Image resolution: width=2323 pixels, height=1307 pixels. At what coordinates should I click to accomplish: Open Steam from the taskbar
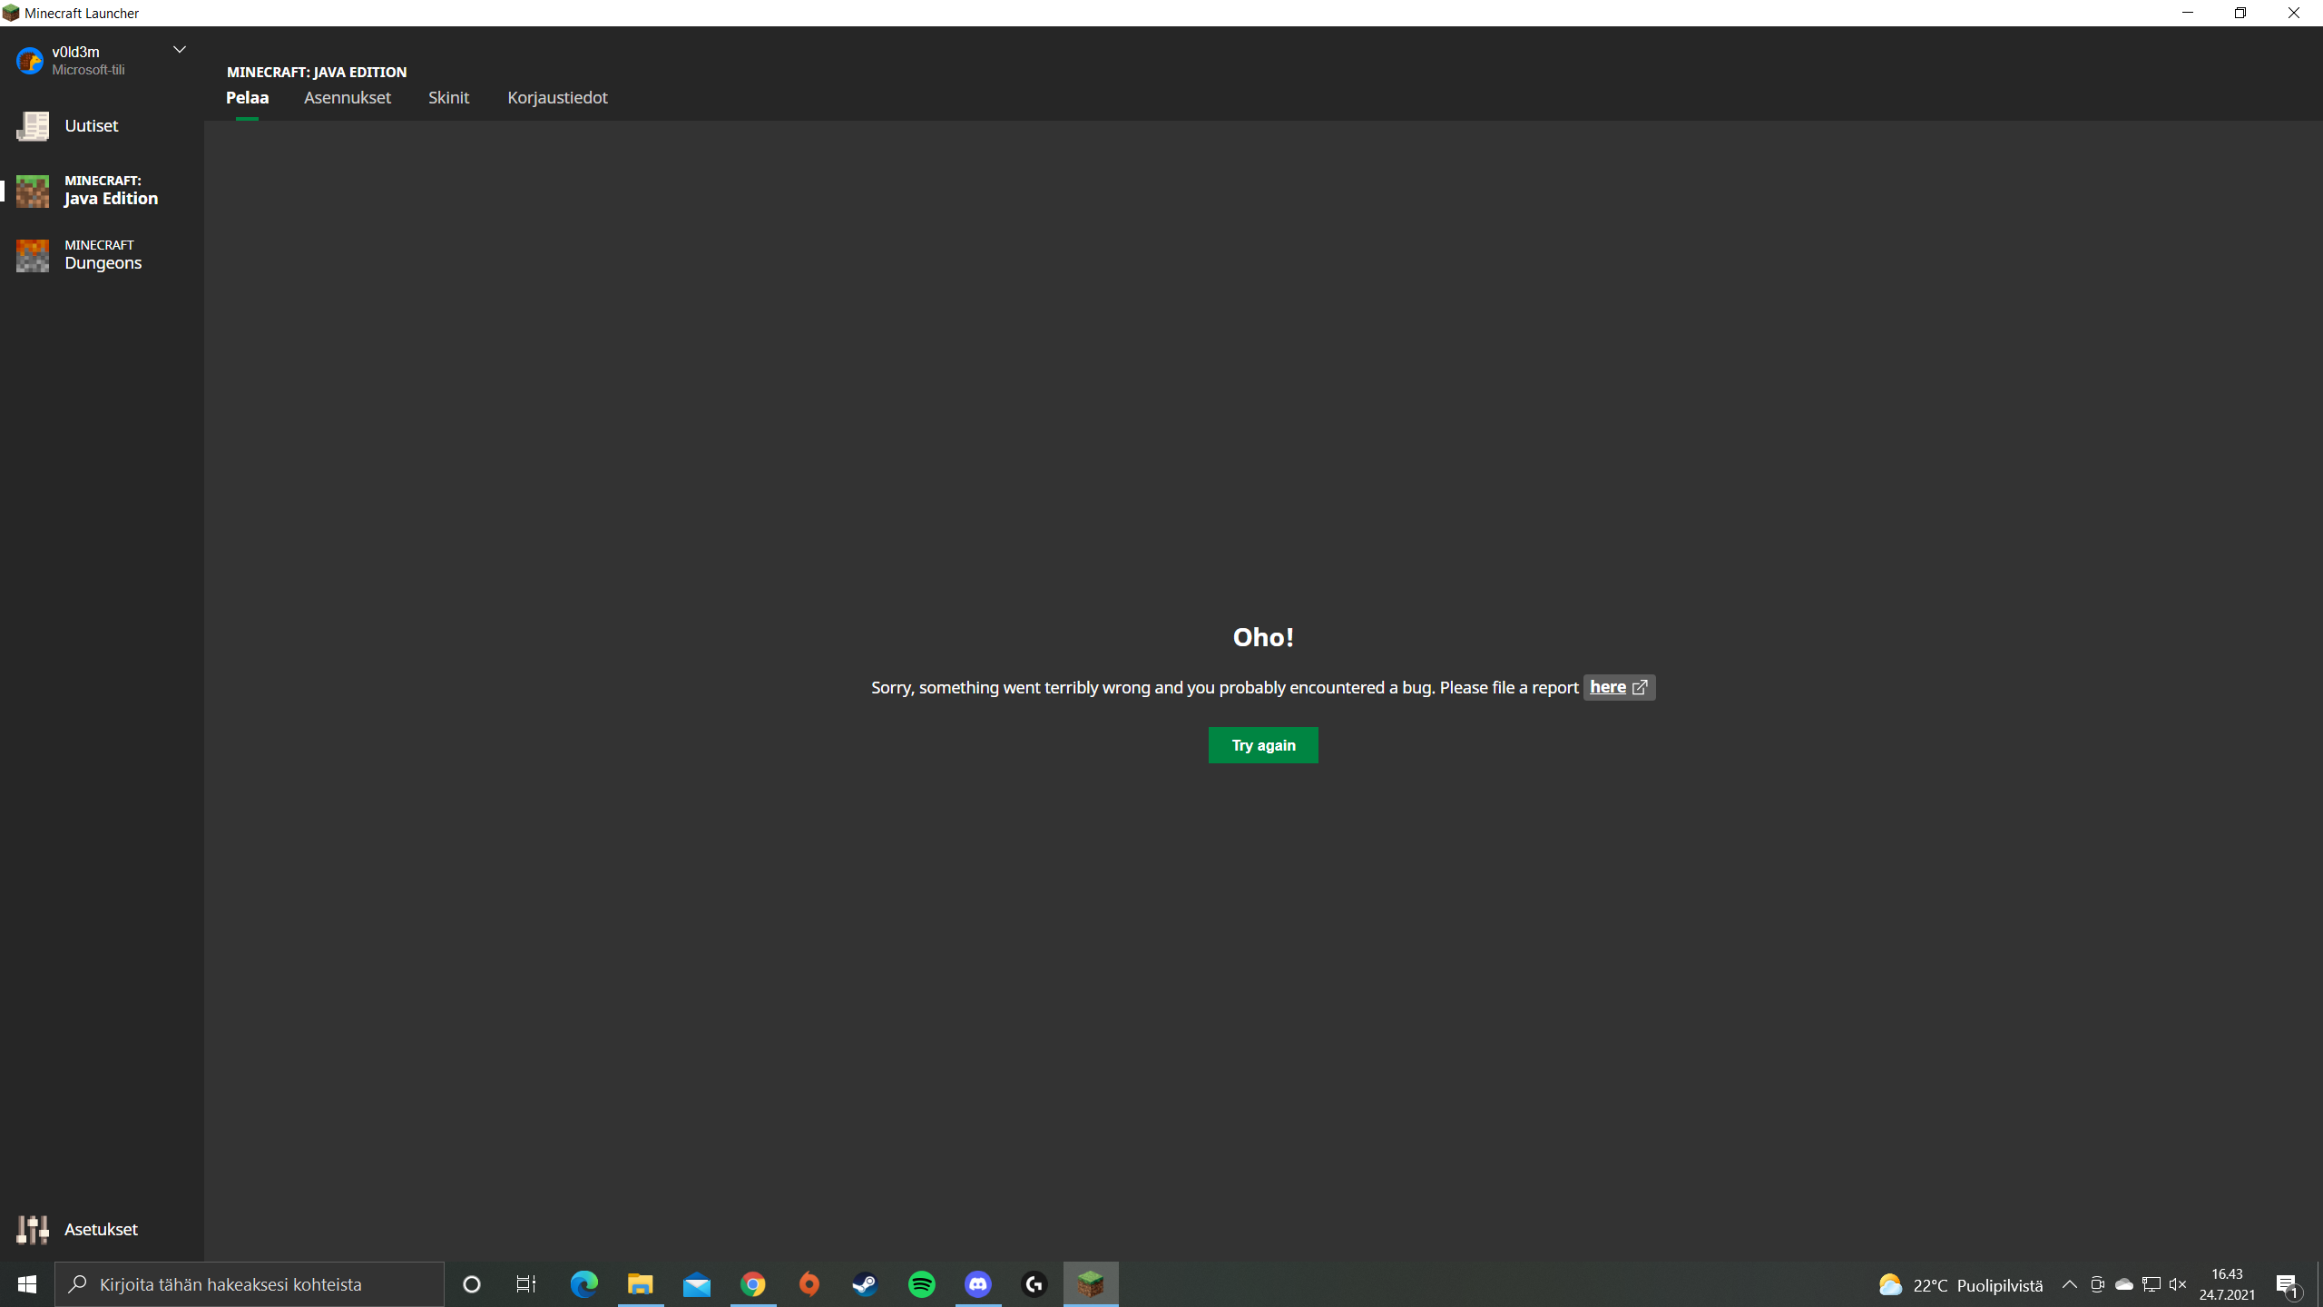coord(865,1284)
